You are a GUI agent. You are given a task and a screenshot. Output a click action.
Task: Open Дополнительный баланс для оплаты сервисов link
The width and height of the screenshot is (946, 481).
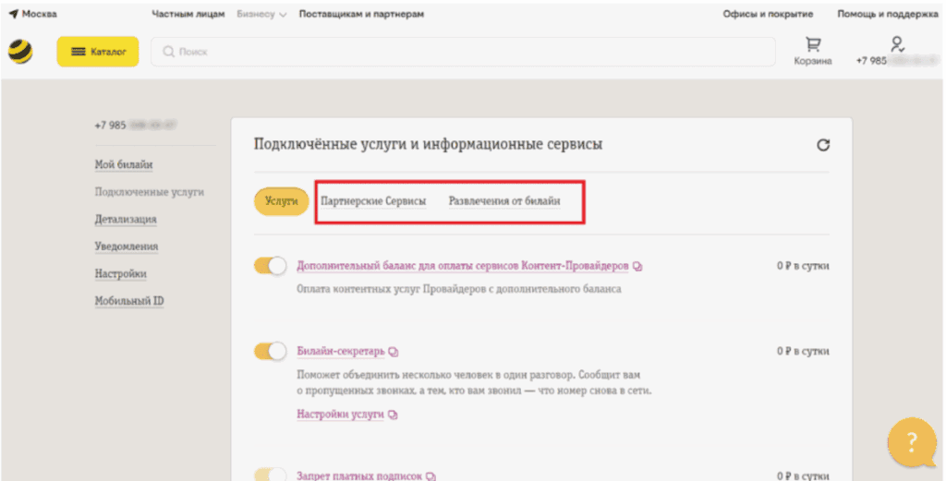click(x=463, y=266)
